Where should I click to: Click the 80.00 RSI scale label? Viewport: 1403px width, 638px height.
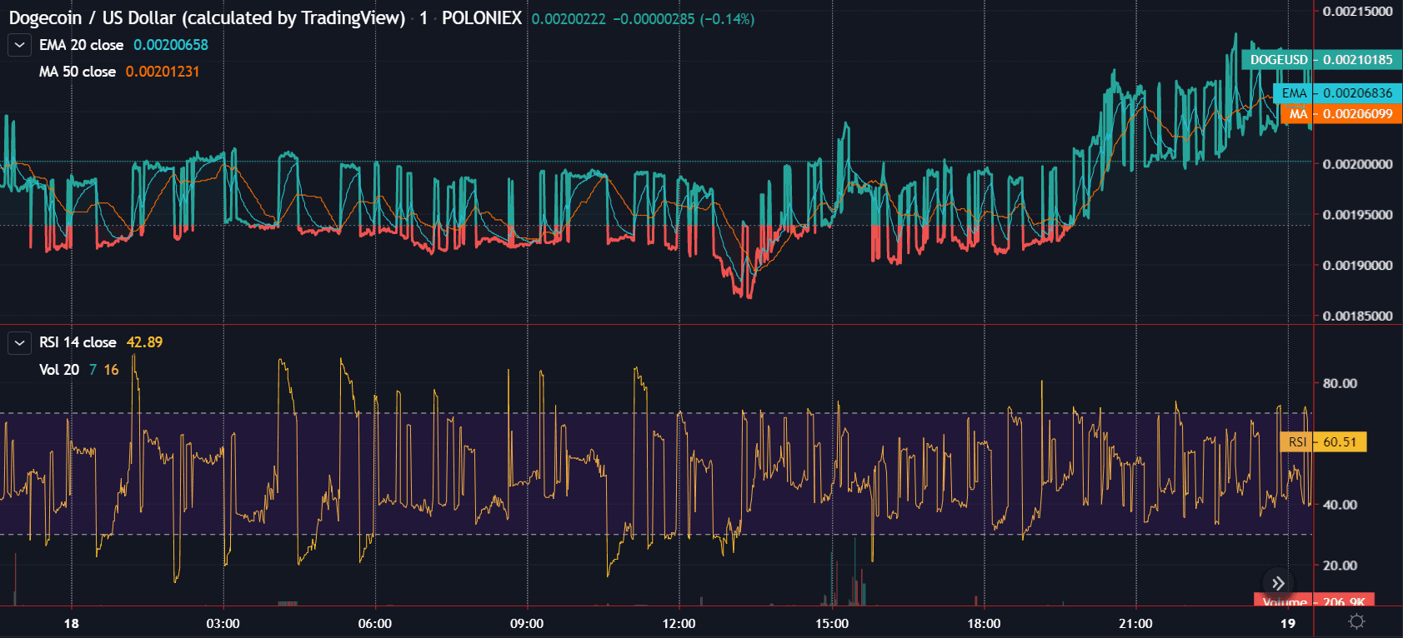pos(1340,384)
